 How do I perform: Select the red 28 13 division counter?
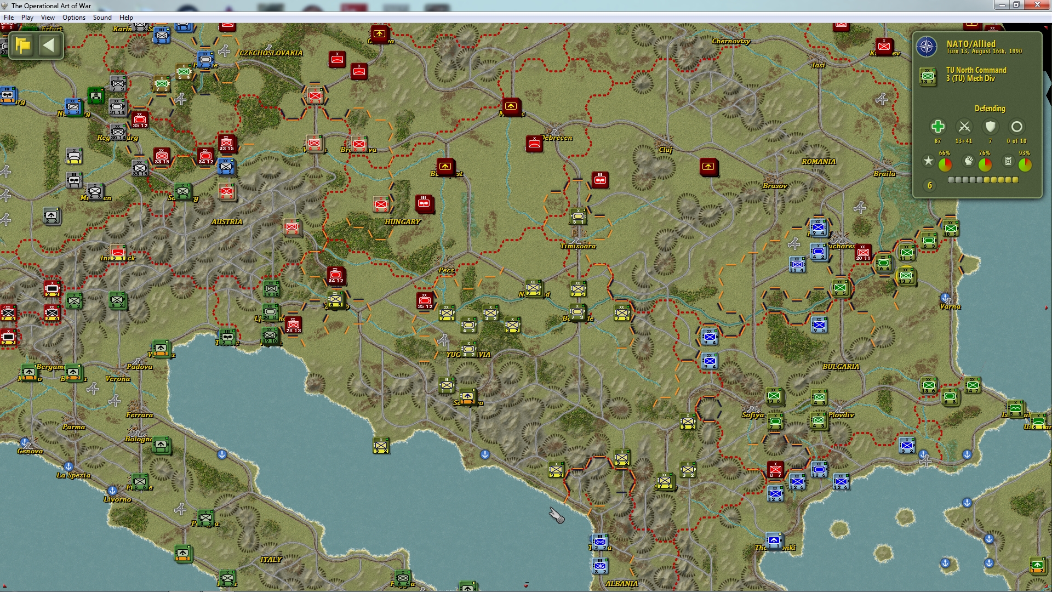coord(293,325)
